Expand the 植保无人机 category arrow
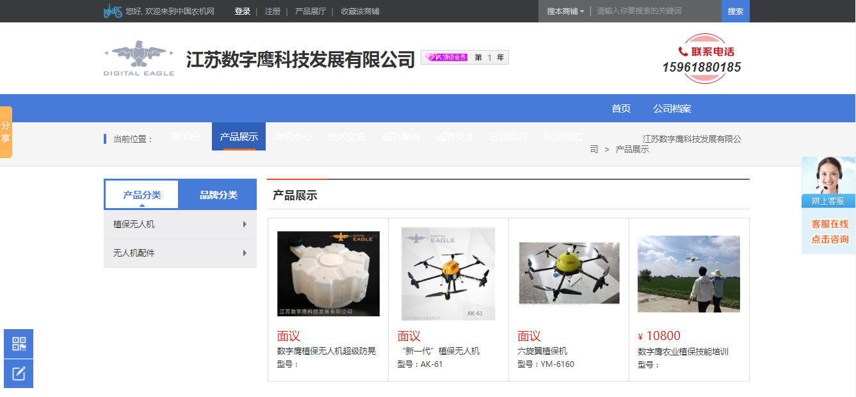This screenshot has width=856, height=397. [245, 224]
